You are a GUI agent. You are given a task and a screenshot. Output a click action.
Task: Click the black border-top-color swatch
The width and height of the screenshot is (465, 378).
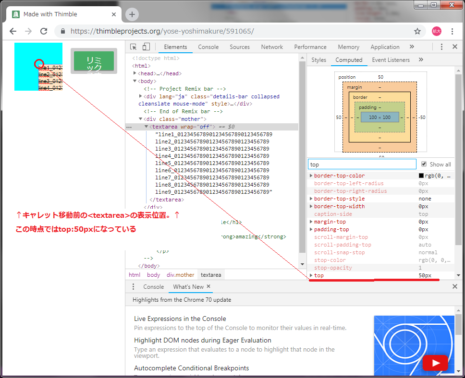coord(421,176)
